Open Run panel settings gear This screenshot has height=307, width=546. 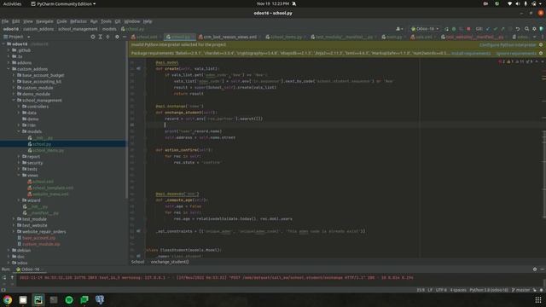pos(535,269)
